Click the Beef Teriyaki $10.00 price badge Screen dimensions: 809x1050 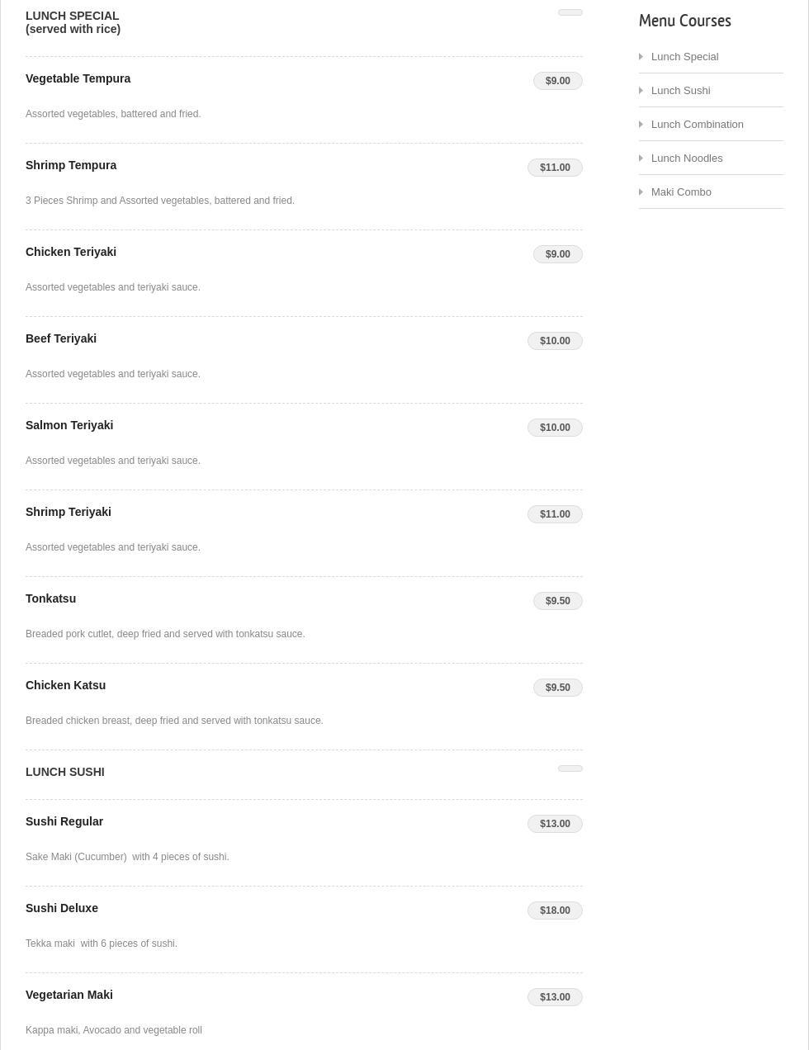coord(555,341)
